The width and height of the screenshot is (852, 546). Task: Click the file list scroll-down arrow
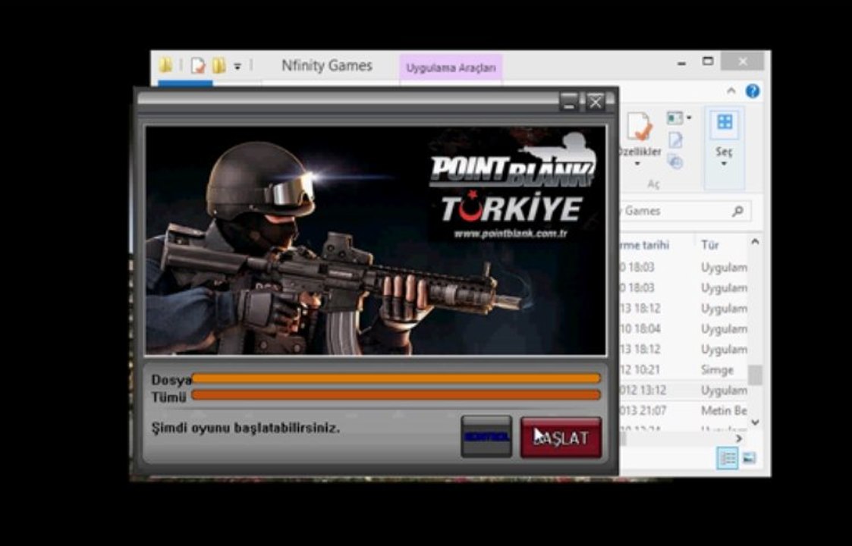(x=756, y=422)
